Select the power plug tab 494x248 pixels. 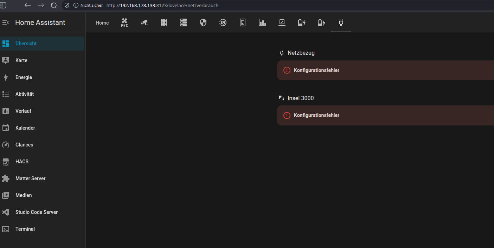[341, 23]
